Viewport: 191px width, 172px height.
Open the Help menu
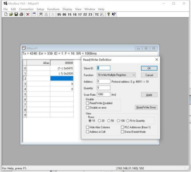(101, 9)
